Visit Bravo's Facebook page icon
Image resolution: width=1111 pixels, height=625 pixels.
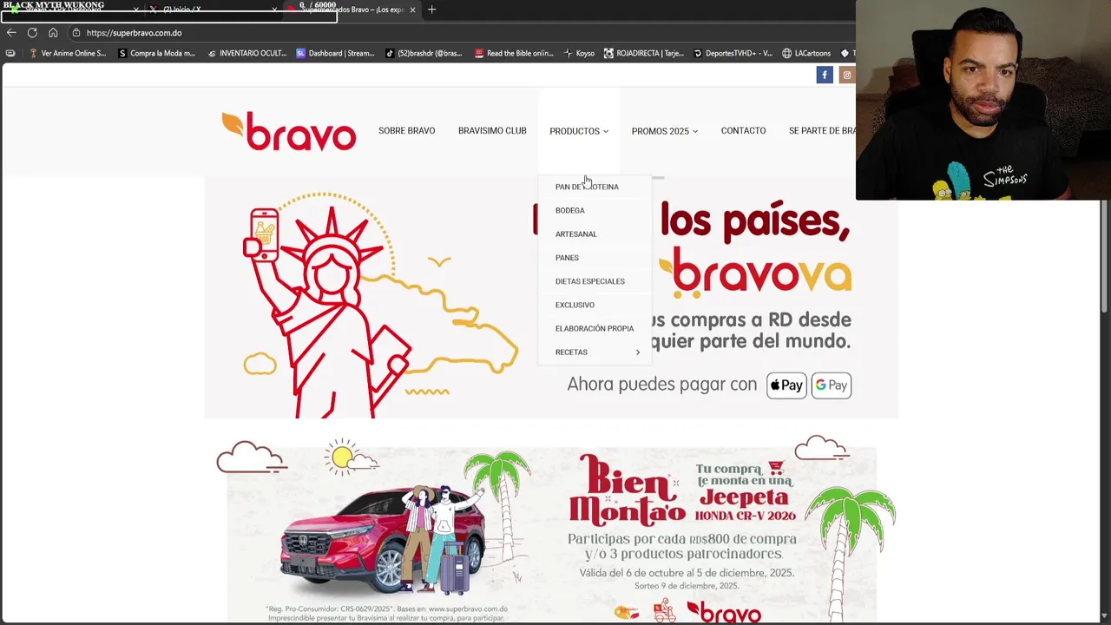pos(825,75)
